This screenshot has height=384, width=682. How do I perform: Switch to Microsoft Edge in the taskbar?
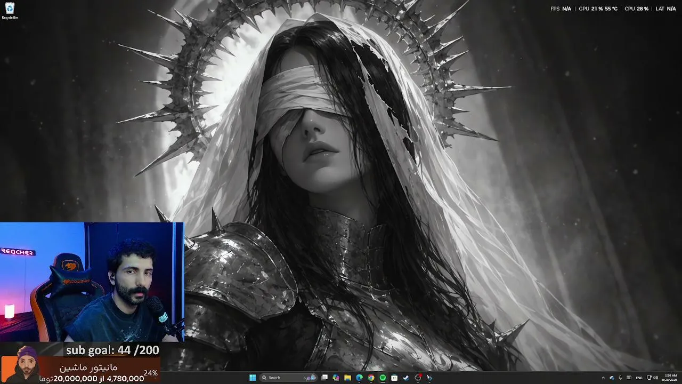coord(359,378)
